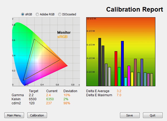Click the yellow bar in the chart
The width and height of the screenshot is (167, 121).
[x=132, y=79]
